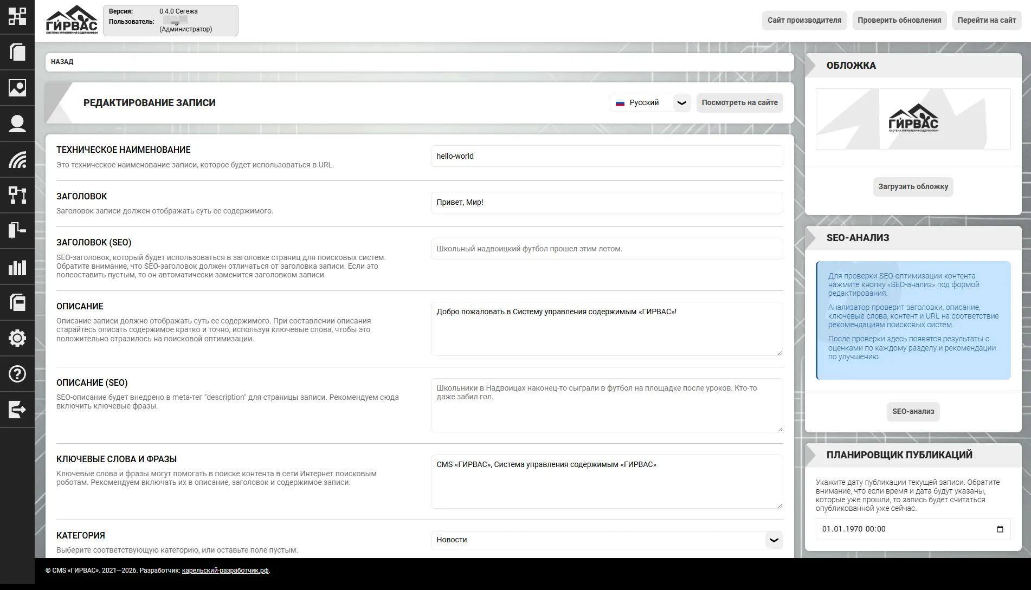Focus the Заголовок (SEO) input field
This screenshot has width=1031, height=590.
pyautogui.click(x=607, y=249)
